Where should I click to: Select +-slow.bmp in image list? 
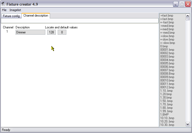167,39
